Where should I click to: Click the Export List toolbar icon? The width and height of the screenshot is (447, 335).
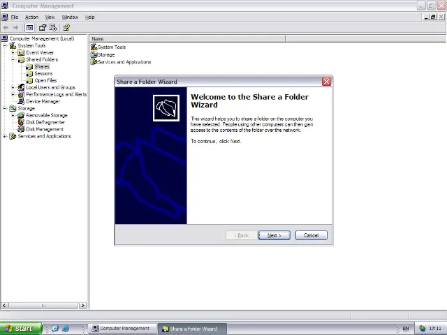[53, 28]
